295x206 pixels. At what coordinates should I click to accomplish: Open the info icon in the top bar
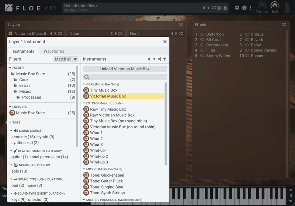point(244,8)
